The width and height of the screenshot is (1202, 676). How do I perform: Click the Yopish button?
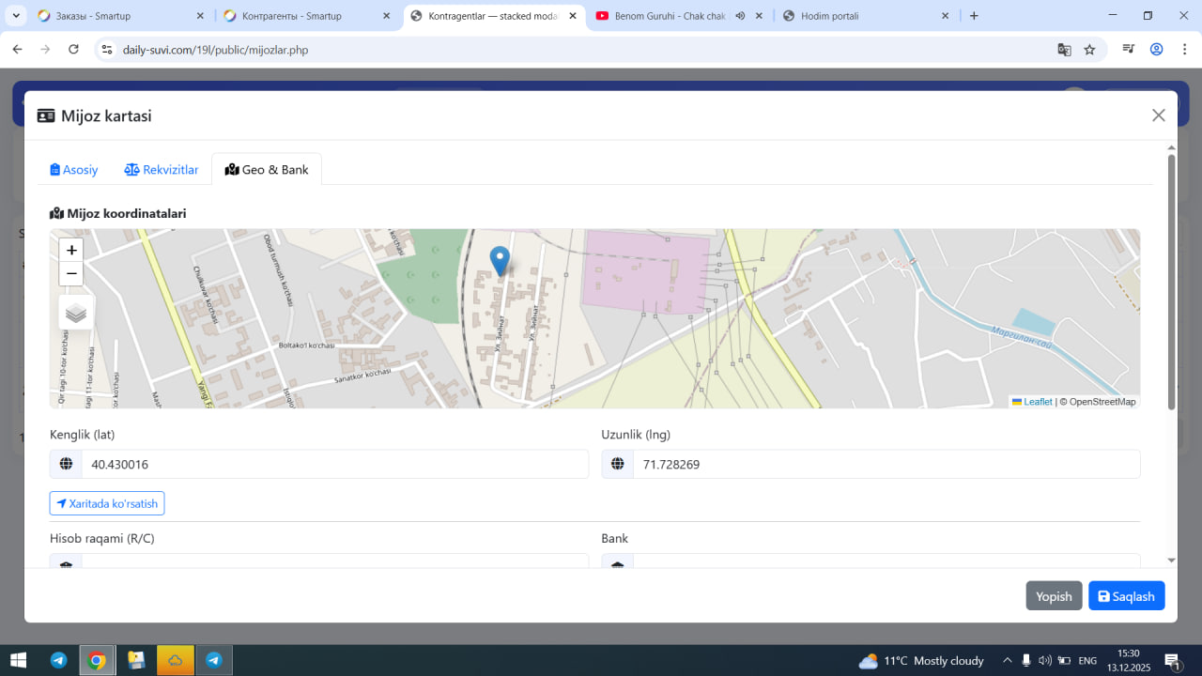(x=1054, y=596)
